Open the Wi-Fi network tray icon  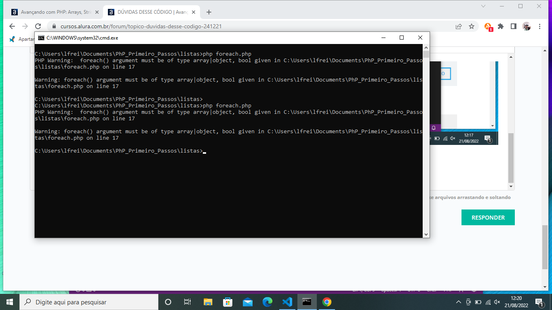(488, 302)
